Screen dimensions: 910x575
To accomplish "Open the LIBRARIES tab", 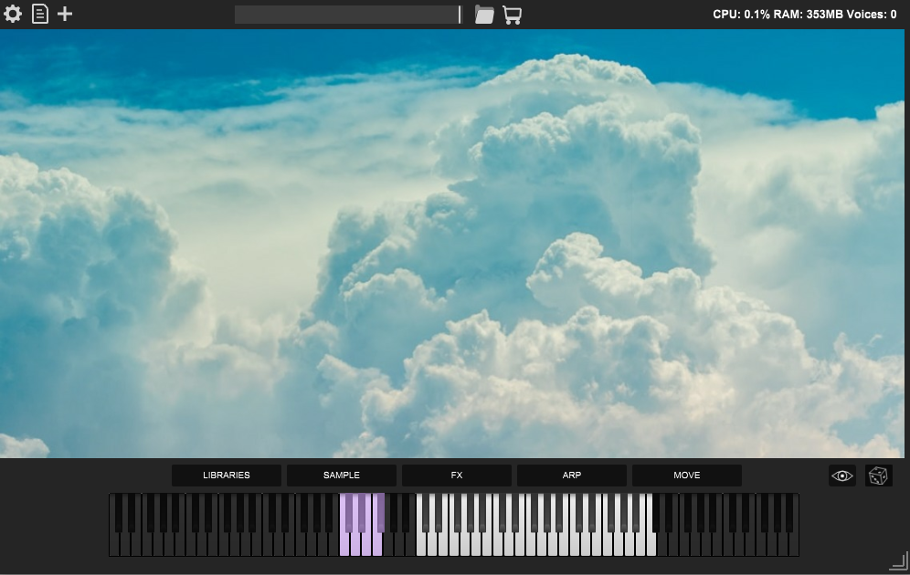I will (x=227, y=476).
